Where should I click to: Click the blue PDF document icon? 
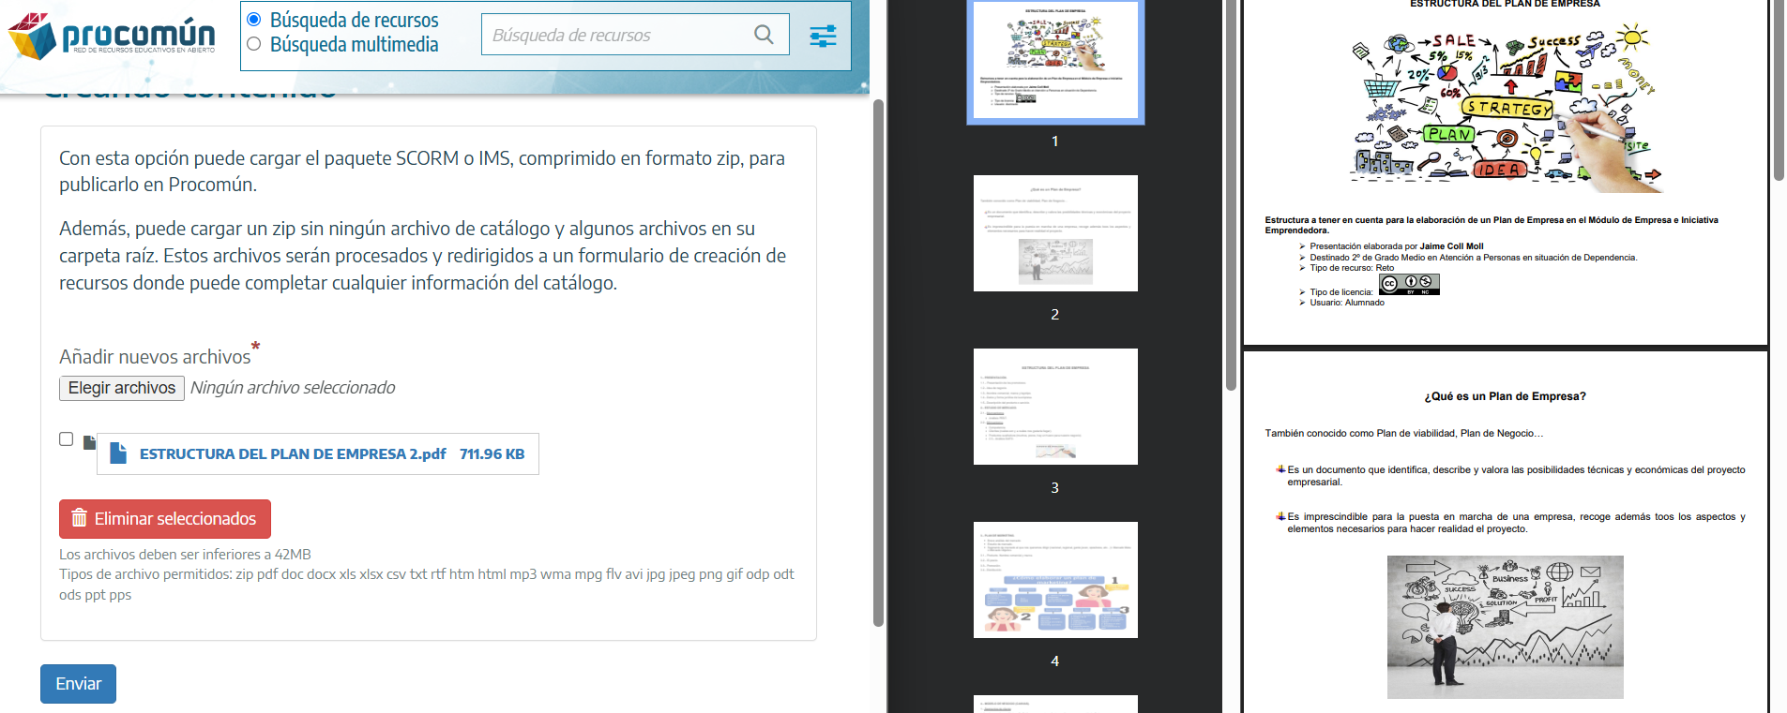click(x=118, y=453)
